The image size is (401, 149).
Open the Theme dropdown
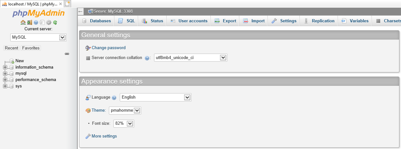coord(125,110)
